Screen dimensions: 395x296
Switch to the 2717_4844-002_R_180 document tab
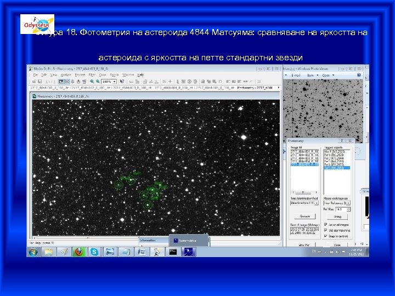tap(91, 88)
